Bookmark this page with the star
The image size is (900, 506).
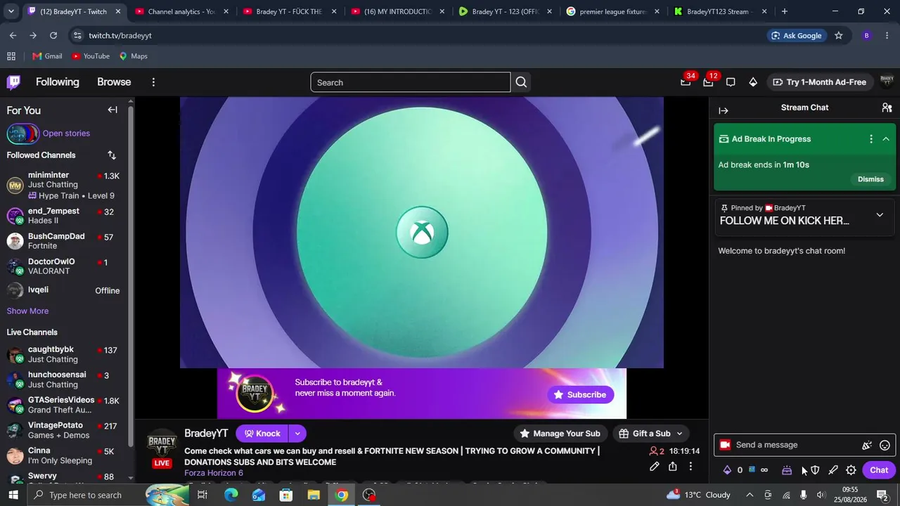(x=838, y=36)
